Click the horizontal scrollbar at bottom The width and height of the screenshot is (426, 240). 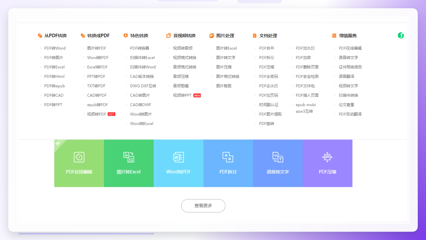pyautogui.click(x=86, y=234)
